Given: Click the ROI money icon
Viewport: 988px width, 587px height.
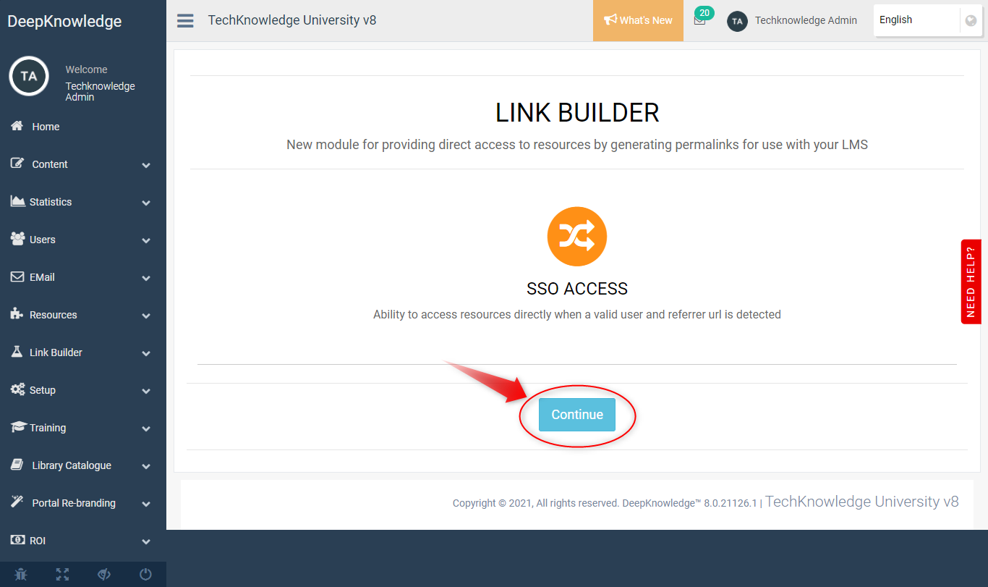Looking at the screenshot, I should [17, 540].
